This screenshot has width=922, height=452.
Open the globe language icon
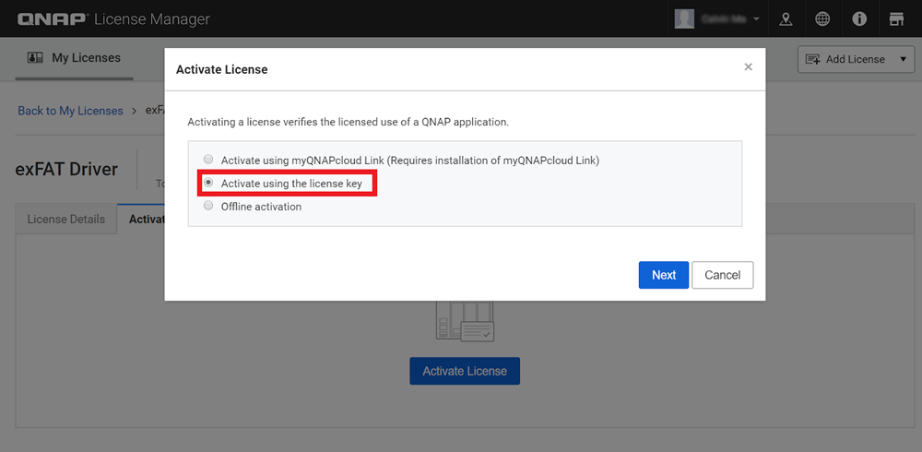(x=822, y=18)
